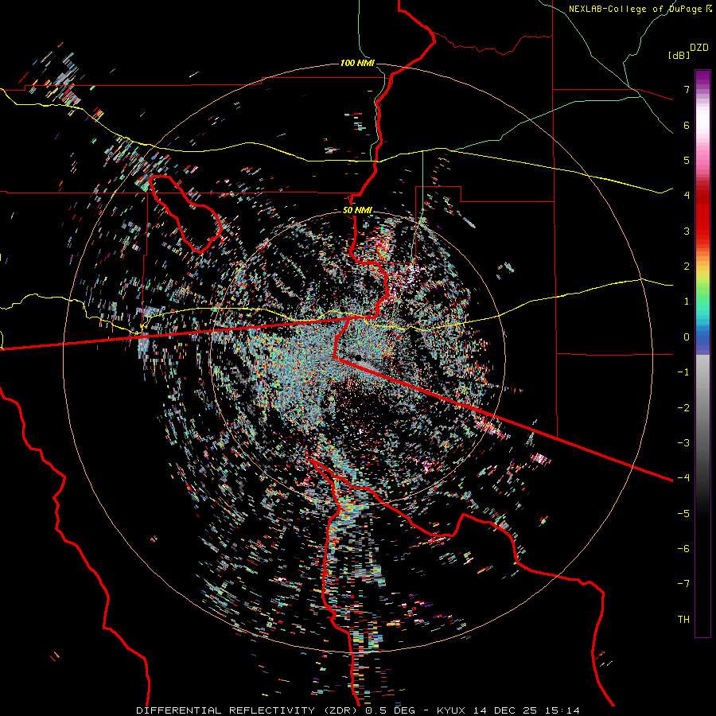Click the -2 value on the ZDR scale
The width and height of the screenshot is (716, 716).
(683, 407)
